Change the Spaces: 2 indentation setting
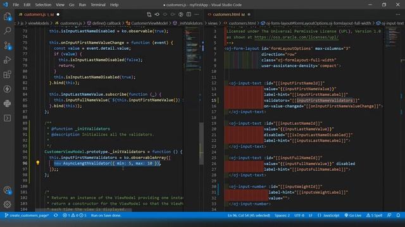This screenshot has height=227, width=405. tap(282, 216)
